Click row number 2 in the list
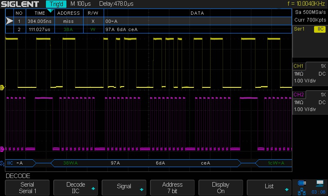 coord(19,29)
